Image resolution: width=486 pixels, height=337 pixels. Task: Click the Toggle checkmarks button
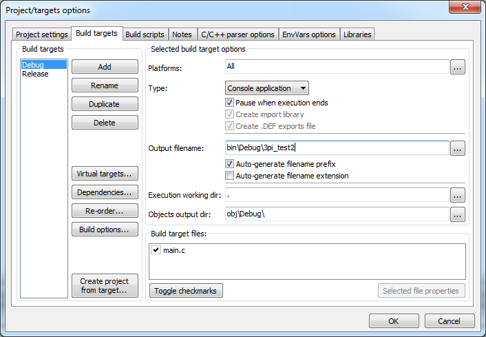click(x=186, y=291)
